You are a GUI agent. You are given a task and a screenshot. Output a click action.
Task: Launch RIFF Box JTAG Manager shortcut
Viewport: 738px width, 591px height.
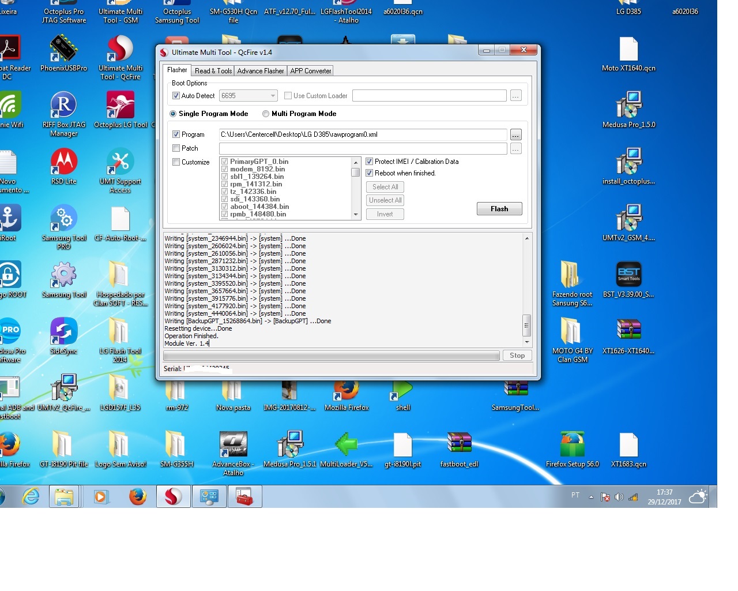[x=63, y=114]
